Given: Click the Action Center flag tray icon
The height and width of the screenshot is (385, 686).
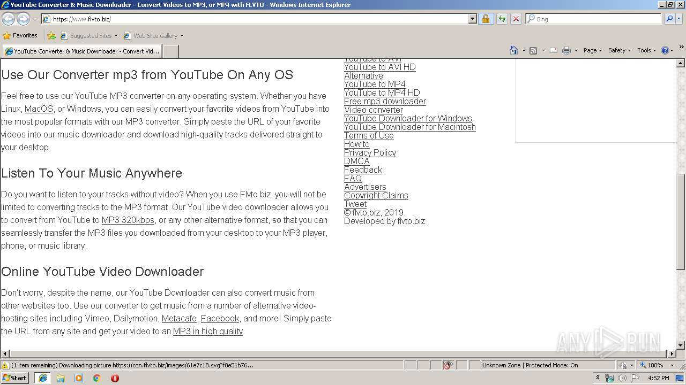Looking at the screenshot, I should coord(635,378).
